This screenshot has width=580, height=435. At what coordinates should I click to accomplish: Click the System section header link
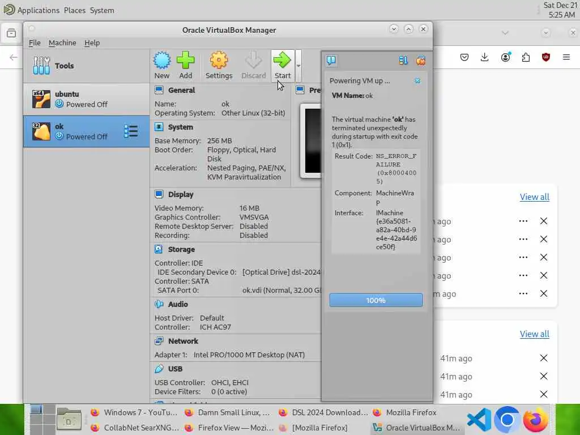(x=181, y=127)
